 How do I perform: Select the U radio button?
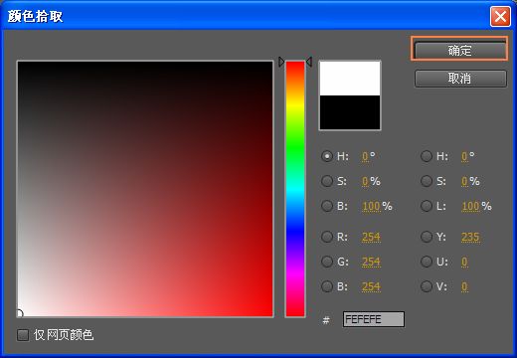click(x=427, y=262)
